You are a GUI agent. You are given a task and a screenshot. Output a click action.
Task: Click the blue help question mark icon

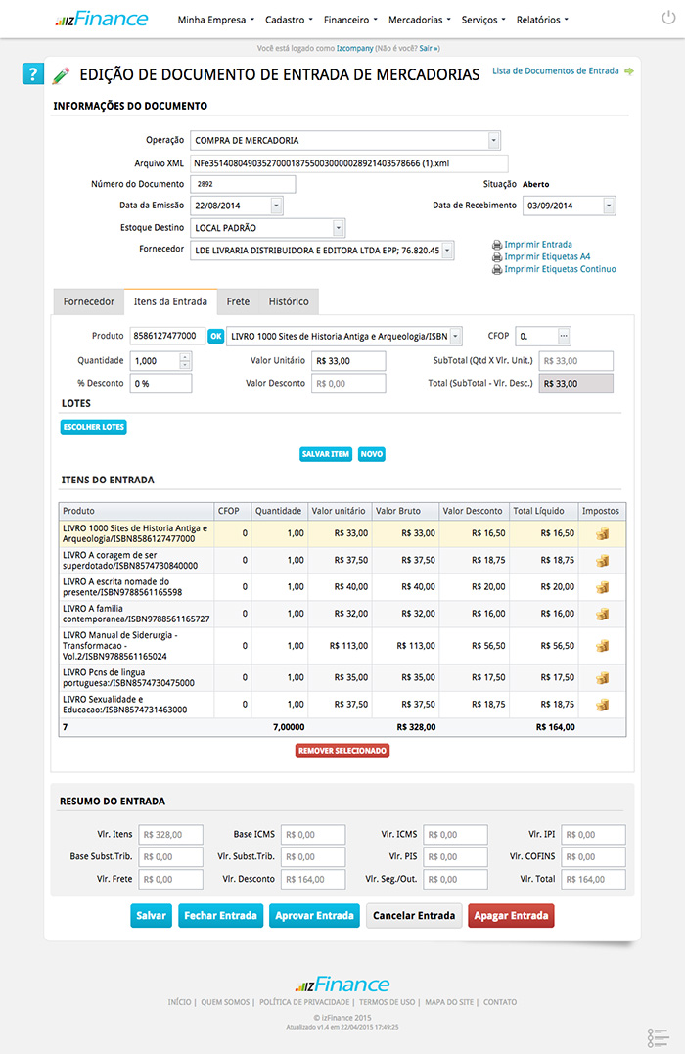tap(32, 74)
